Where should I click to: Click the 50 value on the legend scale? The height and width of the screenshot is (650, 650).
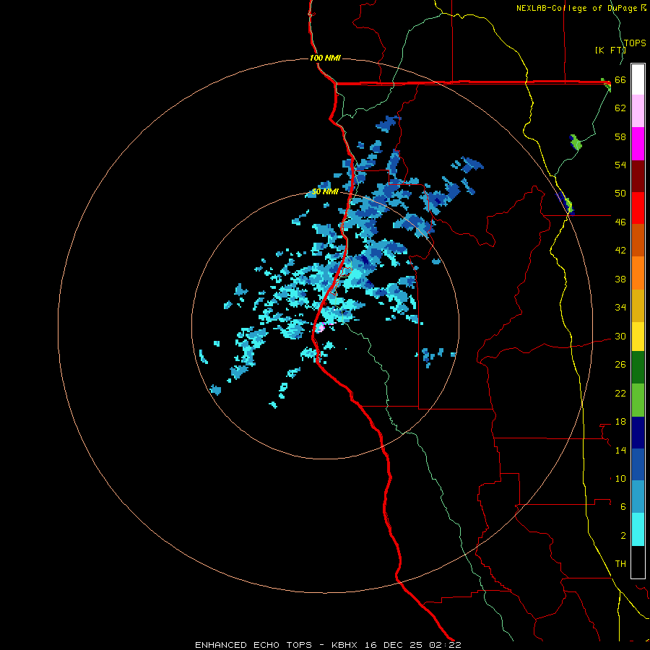[620, 194]
